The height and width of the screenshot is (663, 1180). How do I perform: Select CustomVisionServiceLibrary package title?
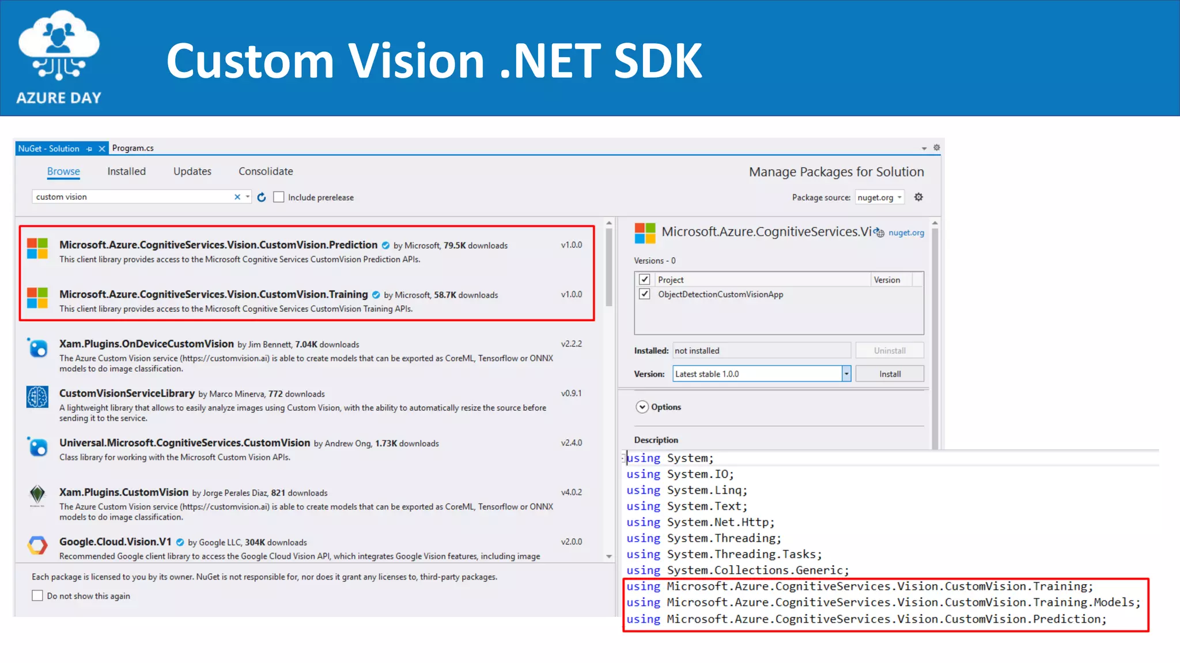127,393
